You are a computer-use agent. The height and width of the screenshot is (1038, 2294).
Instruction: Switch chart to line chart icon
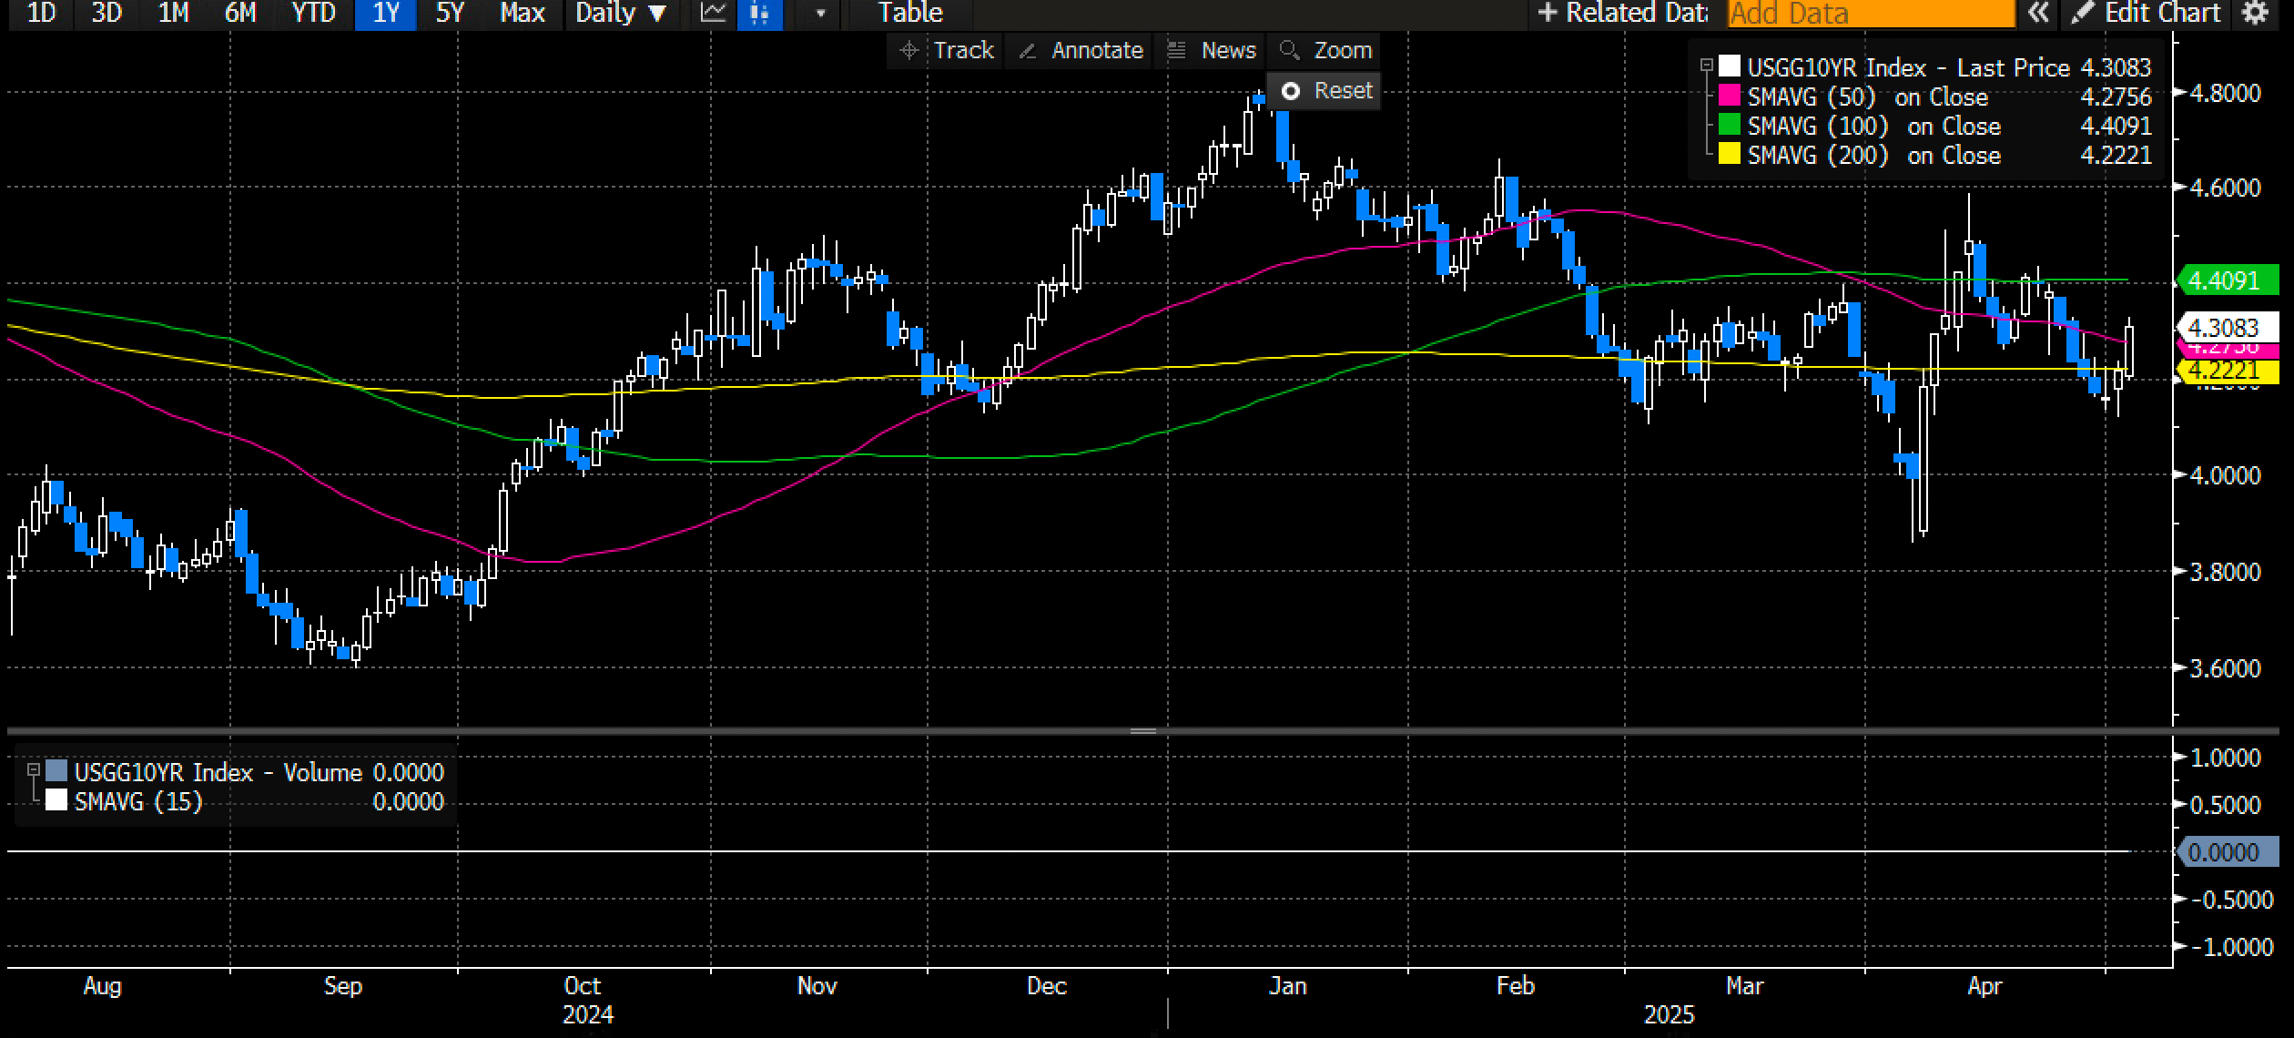[713, 14]
